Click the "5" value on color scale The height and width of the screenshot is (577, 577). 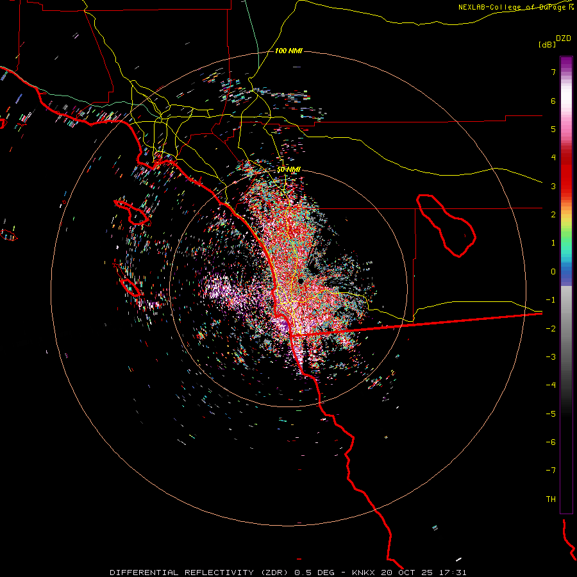[553, 129]
